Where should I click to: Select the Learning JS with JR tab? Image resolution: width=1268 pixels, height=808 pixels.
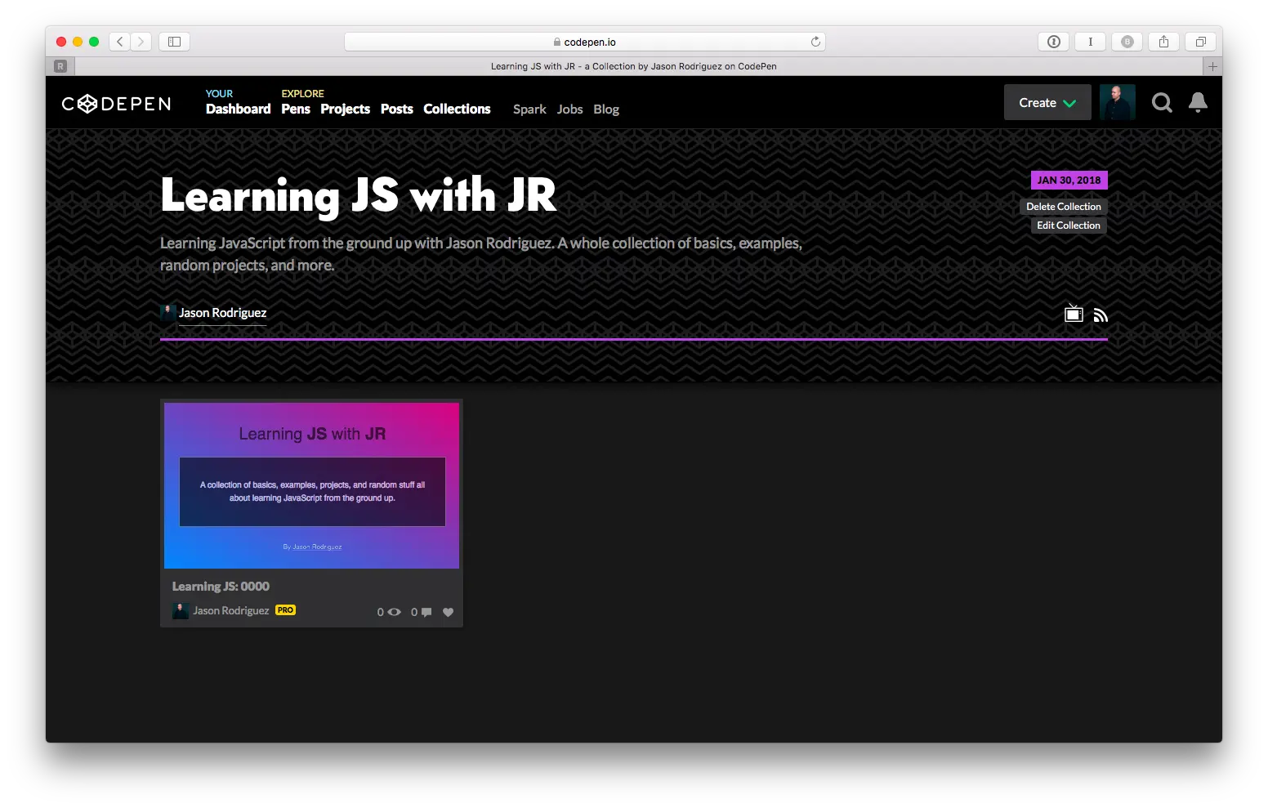[x=634, y=66]
